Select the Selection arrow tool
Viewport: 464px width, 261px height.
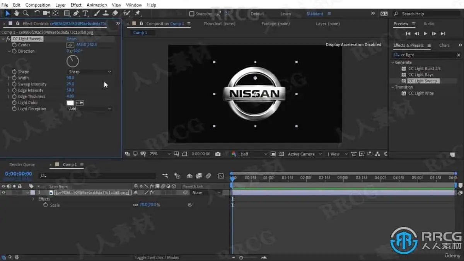pyautogui.click(x=8, y=13)
